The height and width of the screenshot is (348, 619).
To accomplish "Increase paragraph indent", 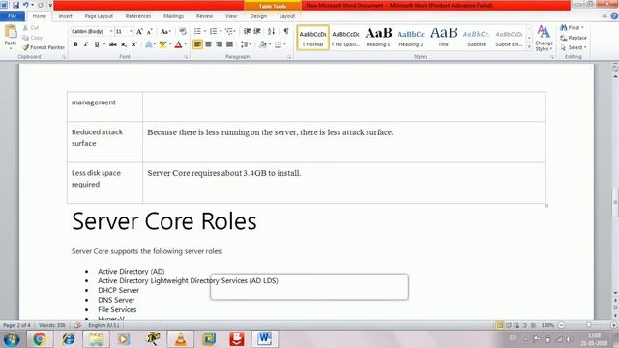I will click(x=257, y=31).
